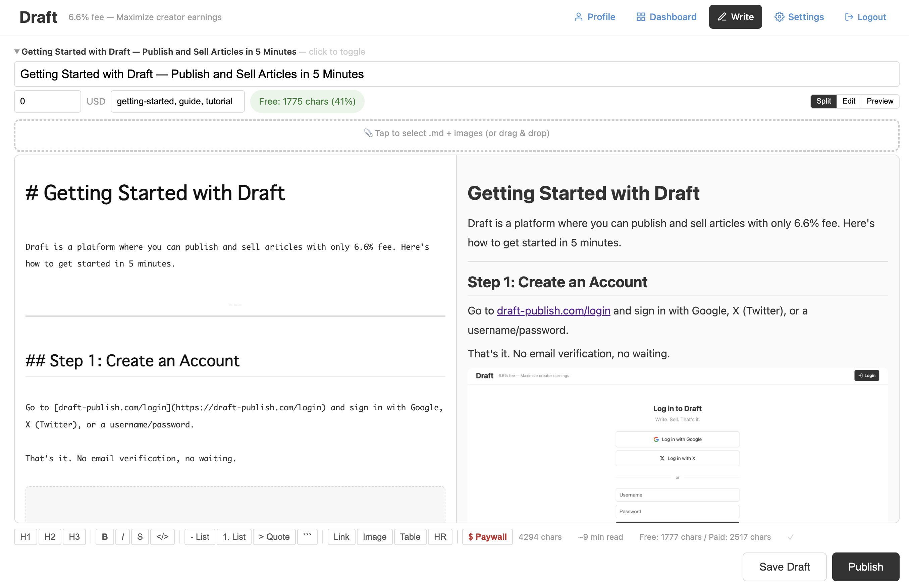Insert the $ Paywall marker
The image size is (909, 586).
[487, 536]
